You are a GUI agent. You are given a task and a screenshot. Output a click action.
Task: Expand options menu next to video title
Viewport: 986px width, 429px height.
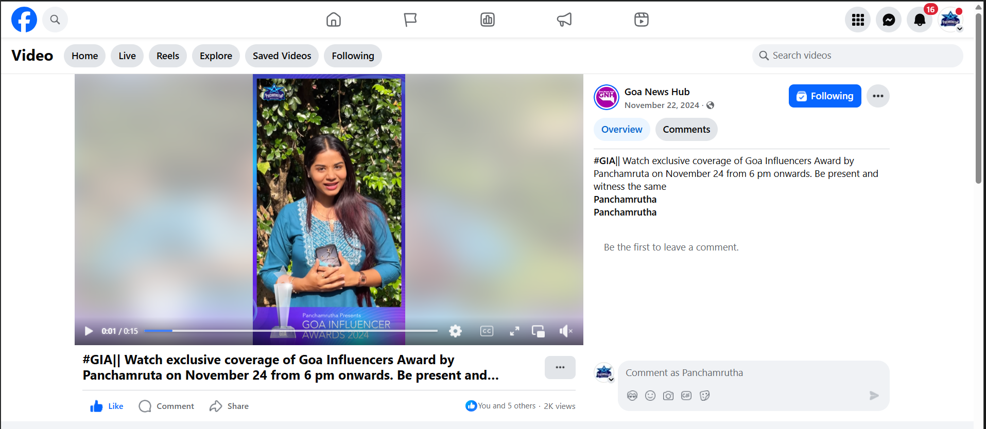coord(560,367)
